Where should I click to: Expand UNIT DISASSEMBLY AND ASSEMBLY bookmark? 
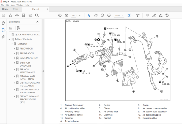click(14, 90)
